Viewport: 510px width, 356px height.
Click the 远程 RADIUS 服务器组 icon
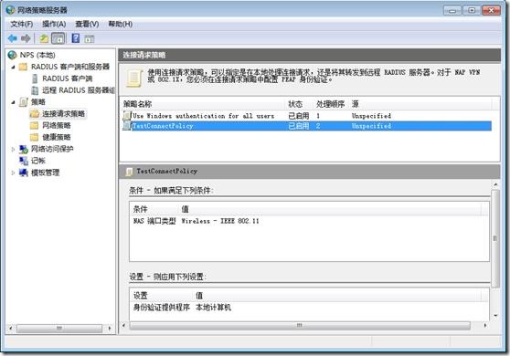(x=35, y=90)
